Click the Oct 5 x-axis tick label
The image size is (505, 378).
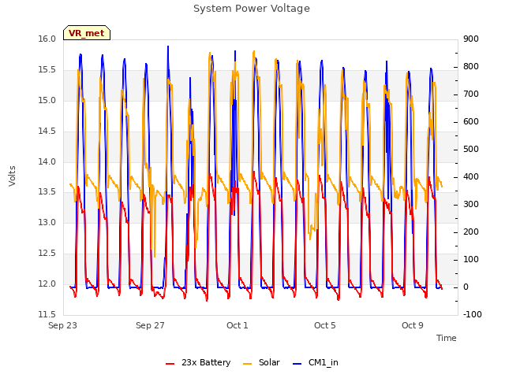pos(325,325)
